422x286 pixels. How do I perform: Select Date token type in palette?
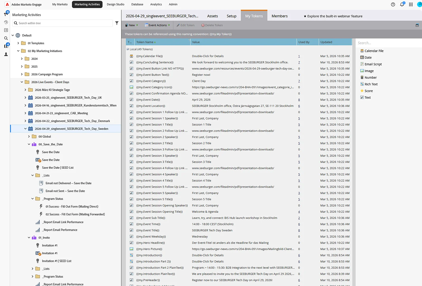tap(366, 58)
